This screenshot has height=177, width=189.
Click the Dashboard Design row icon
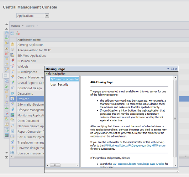[x=13, y=88]
